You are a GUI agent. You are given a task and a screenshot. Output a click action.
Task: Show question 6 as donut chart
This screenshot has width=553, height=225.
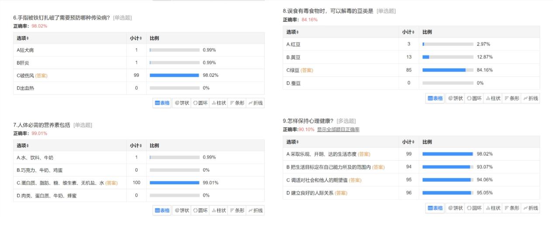click(200, 103)
